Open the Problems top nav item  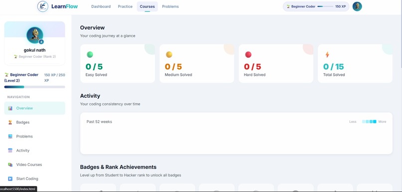pyautogui.click(x=170, y=6)
